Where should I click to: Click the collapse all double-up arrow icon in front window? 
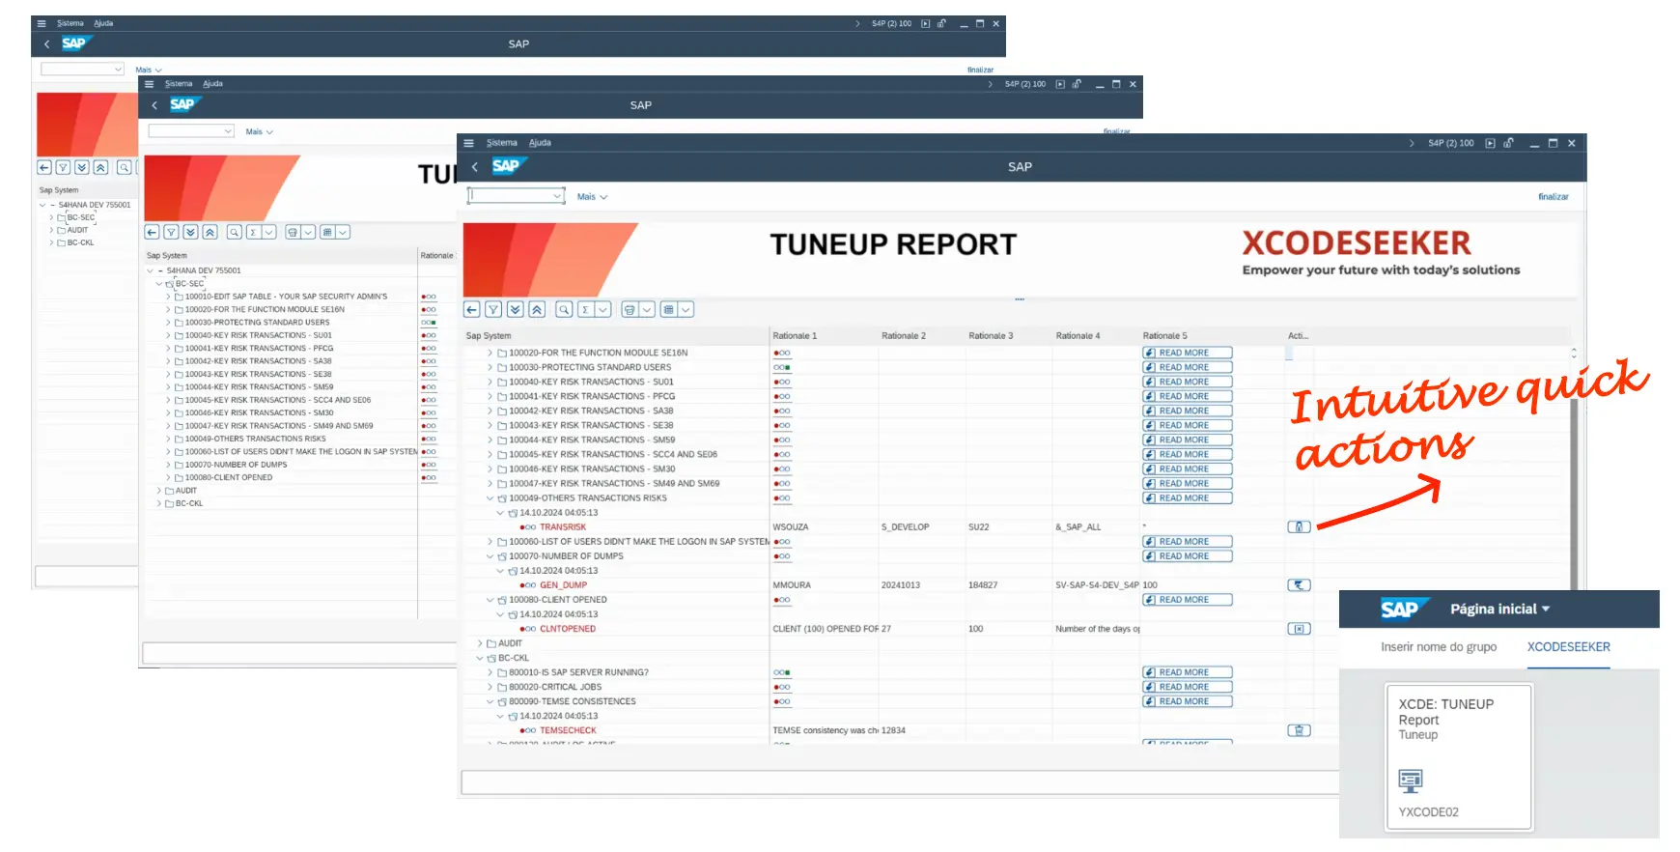[537, 309]
